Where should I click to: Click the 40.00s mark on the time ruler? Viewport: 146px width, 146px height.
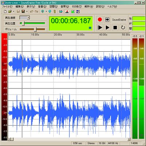[x=103, y=35]
